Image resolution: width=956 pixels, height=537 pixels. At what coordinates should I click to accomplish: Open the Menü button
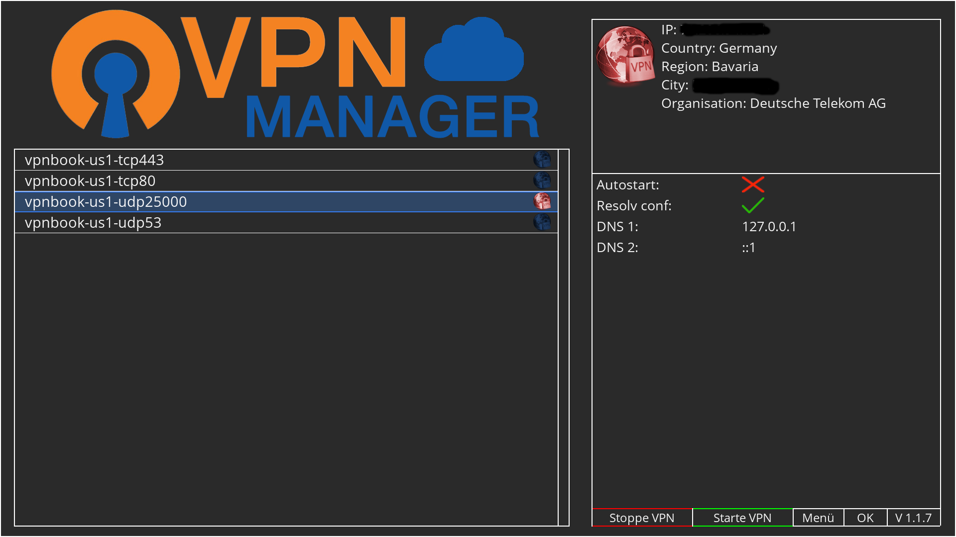[x=818, y=518]
